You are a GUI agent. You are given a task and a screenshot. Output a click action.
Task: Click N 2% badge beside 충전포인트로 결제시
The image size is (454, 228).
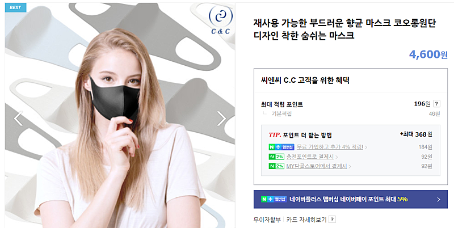(x=276, y=157)
